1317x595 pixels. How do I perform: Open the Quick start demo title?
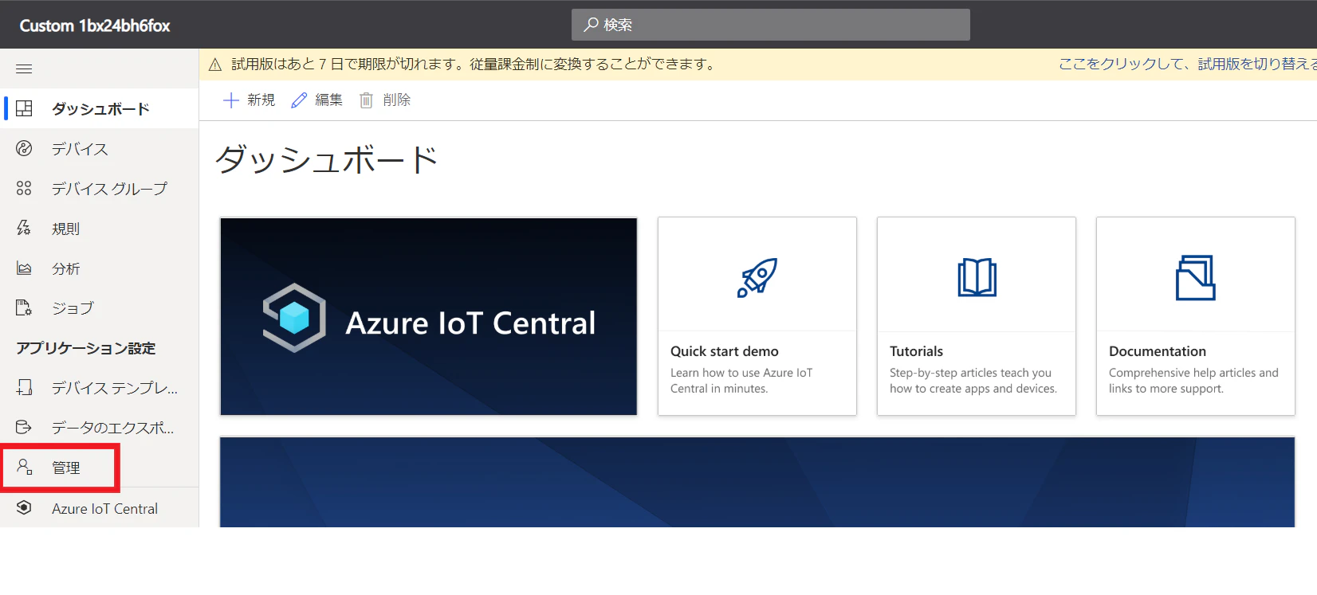click(x=724, y=351)
